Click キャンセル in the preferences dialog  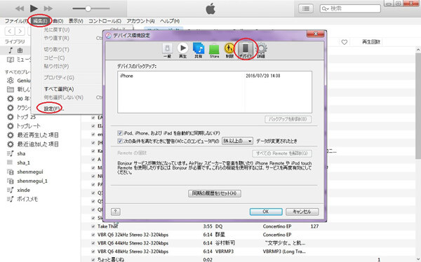(x=302, y=212)
